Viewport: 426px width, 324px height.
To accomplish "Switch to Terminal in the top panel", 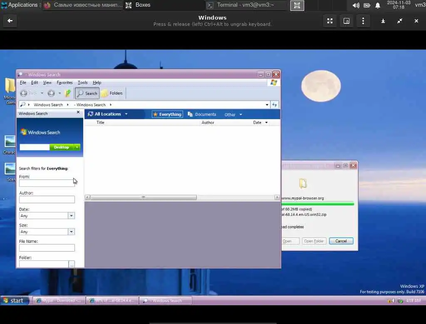I will click(245, 5).
